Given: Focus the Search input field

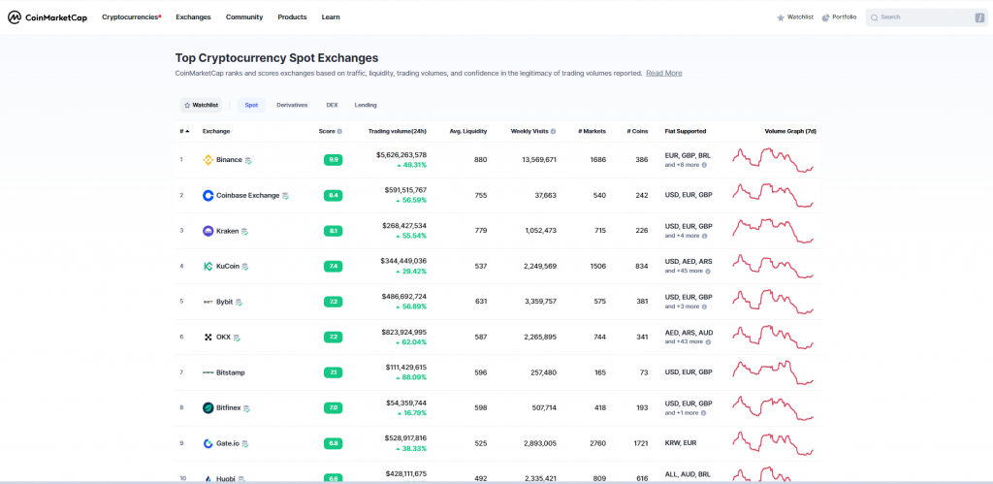Looking at the screenshot, I should point(926,17).
